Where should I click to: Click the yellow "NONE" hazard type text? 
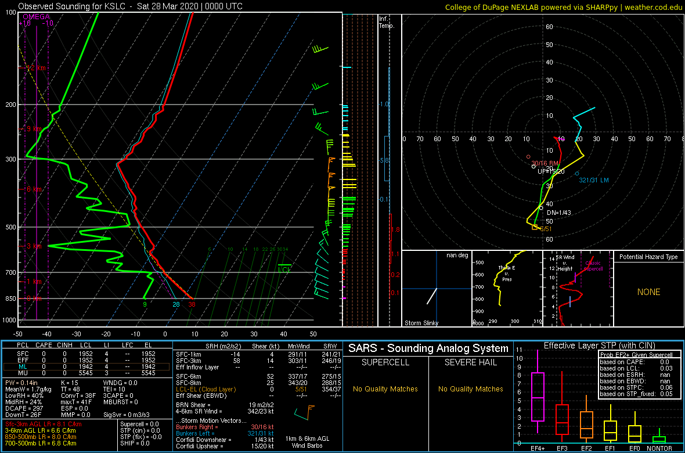click(x=648, y=292)
